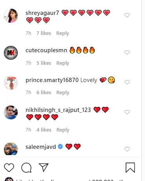This screenshot has height=181, width=145.
Task: Like the post with the heart icon
Action: [9, 168]
